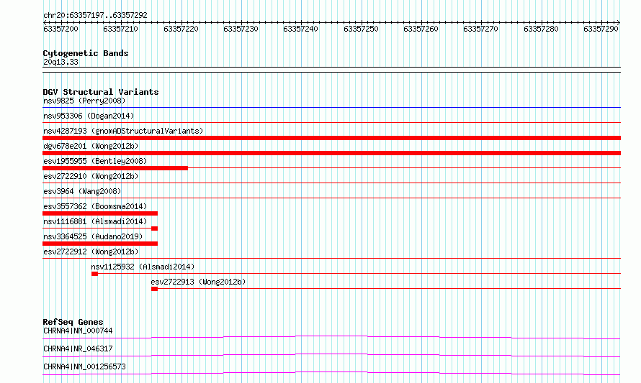Click the 63357240 ruler coordinate
641x383 pixels.
pyautogui.click(x=300, y=29)
